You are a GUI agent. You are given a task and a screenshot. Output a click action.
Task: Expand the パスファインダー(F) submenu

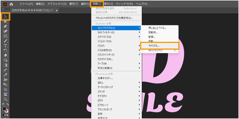117,55
